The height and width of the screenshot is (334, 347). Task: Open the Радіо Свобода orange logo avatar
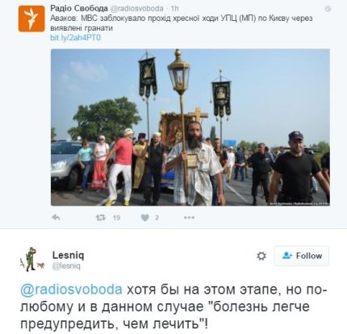[x=31, y=19]
